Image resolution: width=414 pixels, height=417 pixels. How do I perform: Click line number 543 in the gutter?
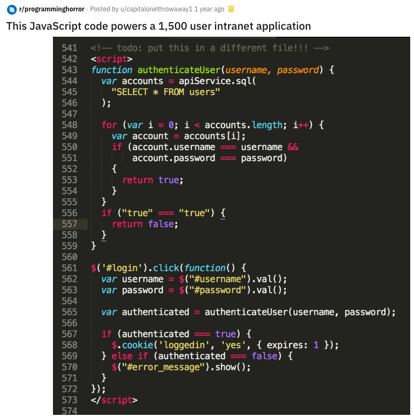click(x=69, y=70)
